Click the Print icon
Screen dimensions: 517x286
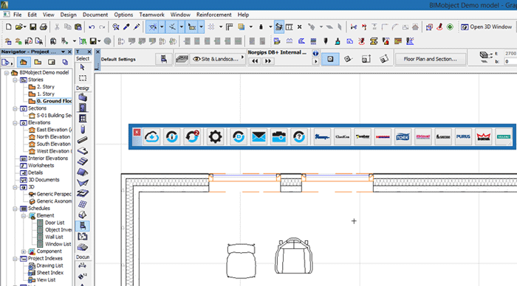[x=43, y=27]
